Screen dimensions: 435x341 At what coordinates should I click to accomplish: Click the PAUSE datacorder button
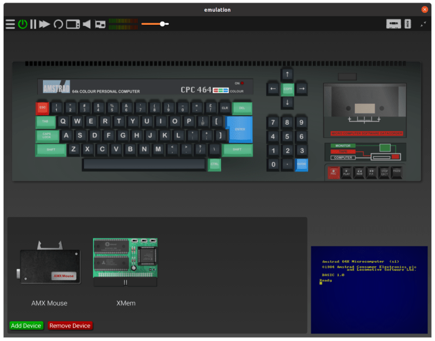pos(397,172)
